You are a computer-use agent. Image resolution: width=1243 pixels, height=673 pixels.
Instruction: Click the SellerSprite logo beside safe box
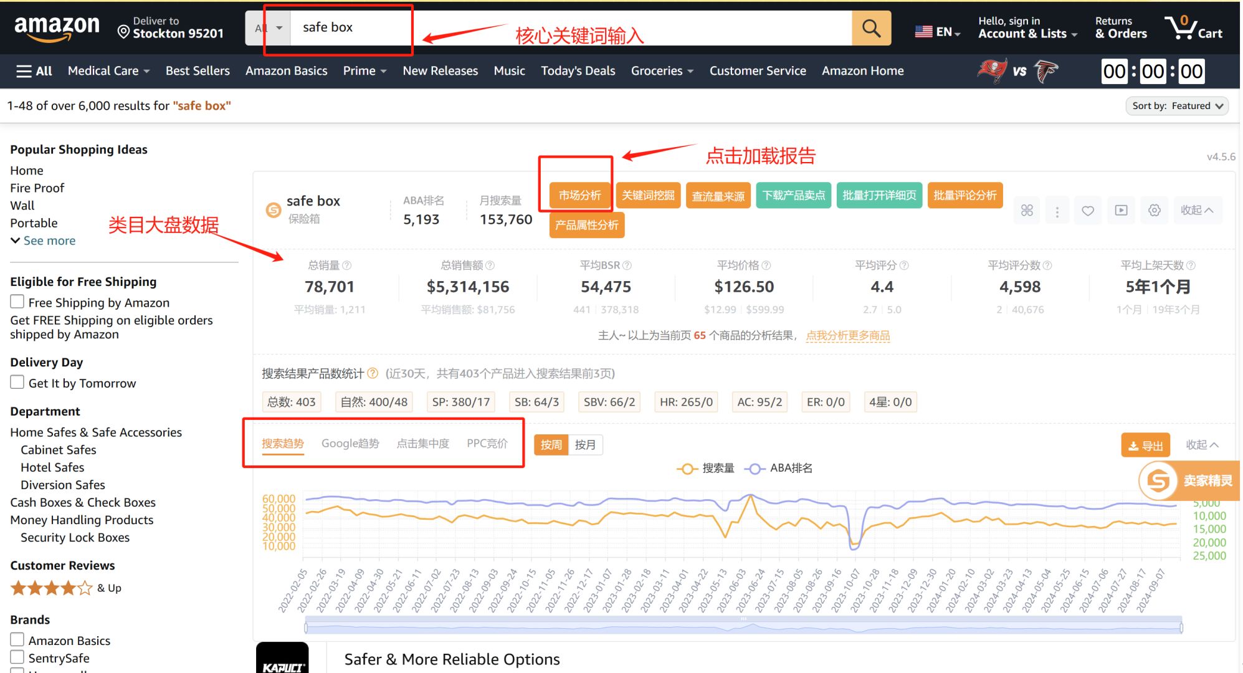click(x=274, y=210)
